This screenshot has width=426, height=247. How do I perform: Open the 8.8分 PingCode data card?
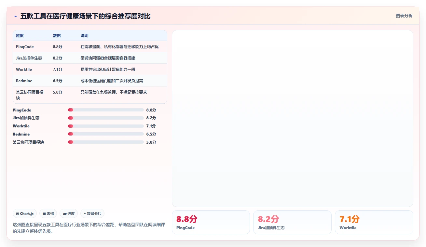pyautogui.click(x=211, y=222)
